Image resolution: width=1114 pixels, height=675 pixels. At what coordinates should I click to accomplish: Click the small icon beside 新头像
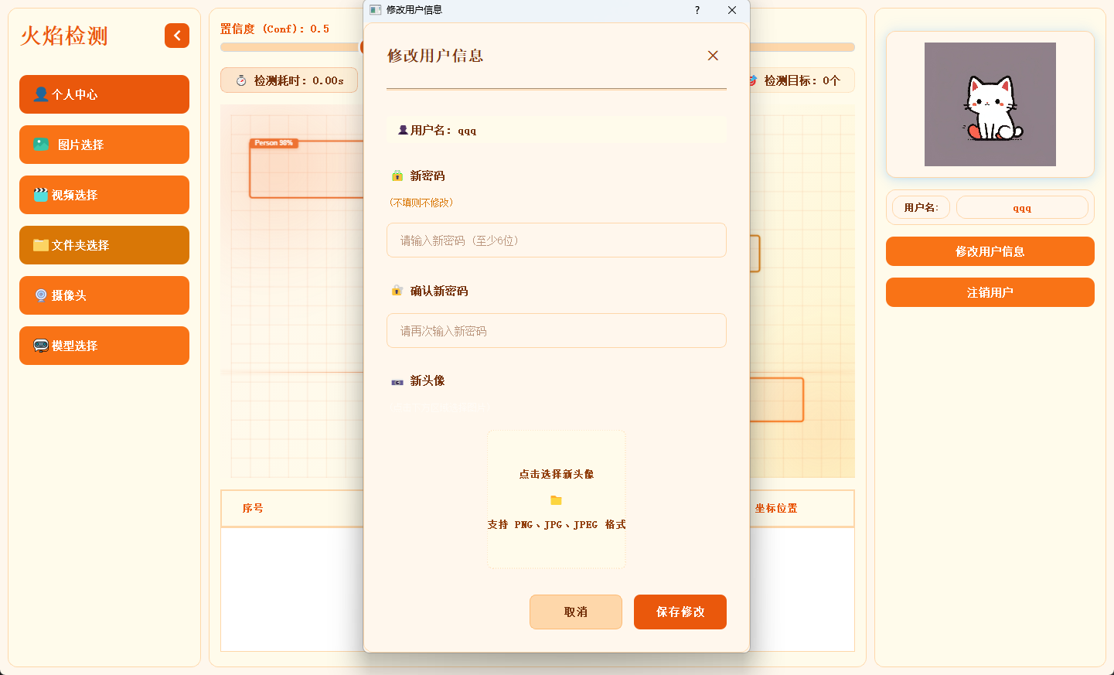397,381
